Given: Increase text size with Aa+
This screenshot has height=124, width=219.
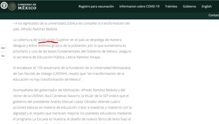Looking at the screenshot, I should [x=3, y=48].
